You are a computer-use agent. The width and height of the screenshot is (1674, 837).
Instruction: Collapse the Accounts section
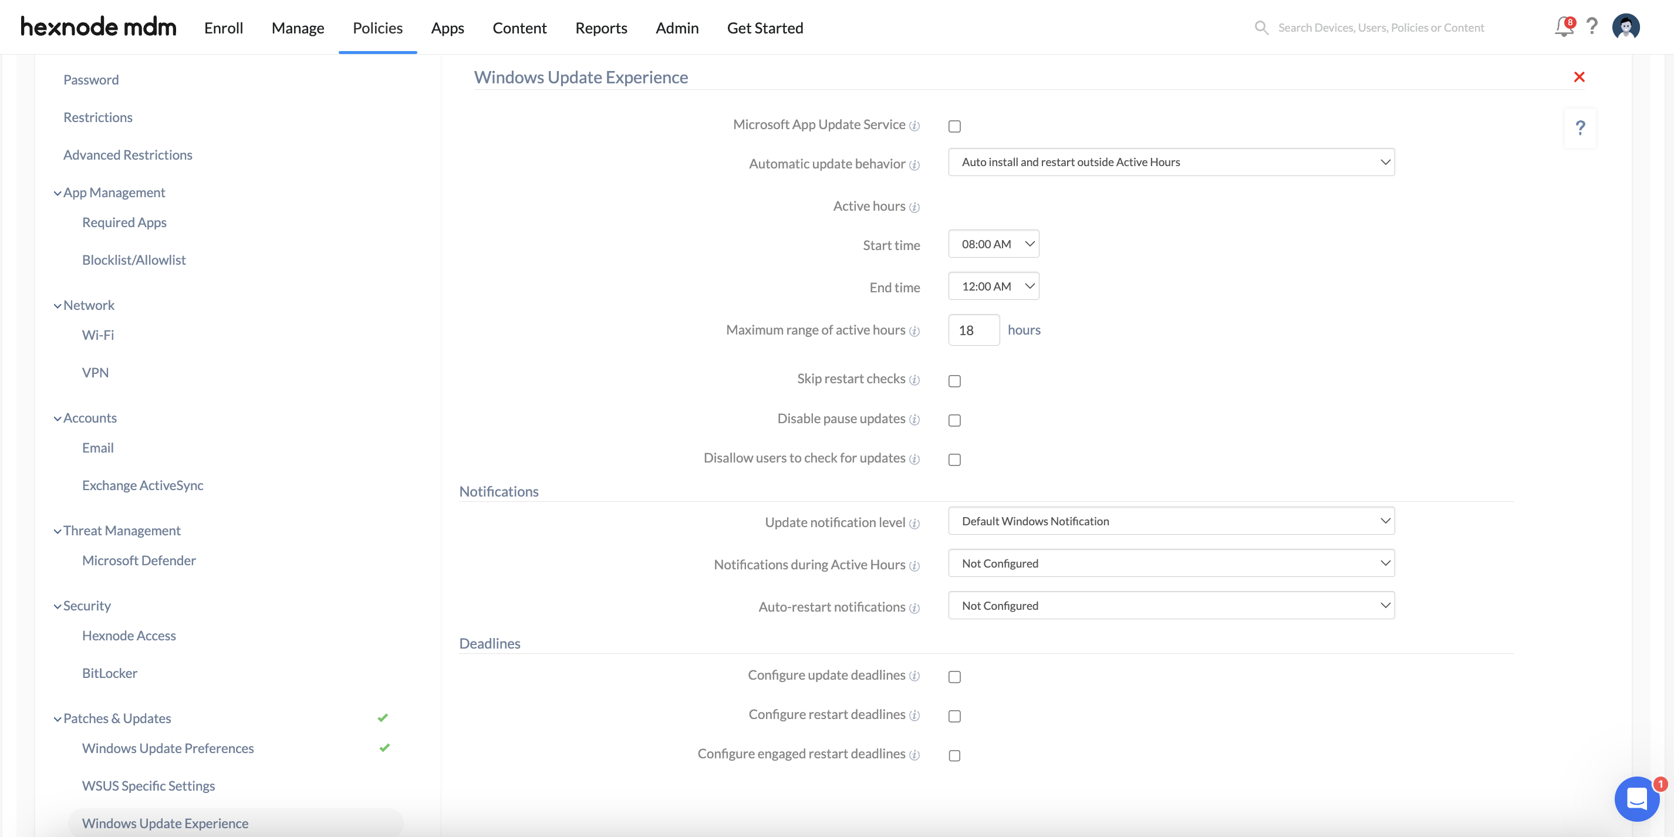tap(57, 419)
